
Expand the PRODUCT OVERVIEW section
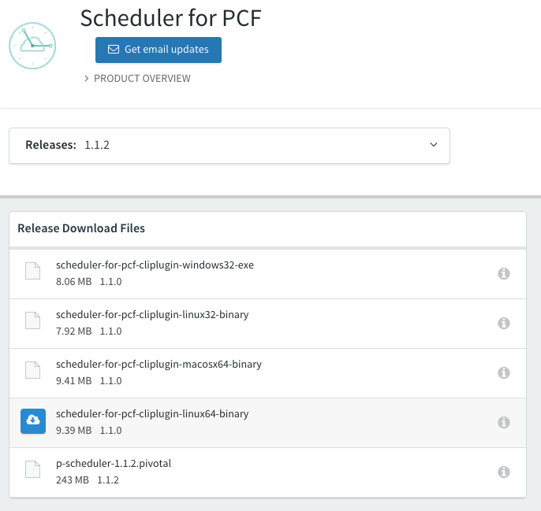pyautogui.click(x=137, y=79)
